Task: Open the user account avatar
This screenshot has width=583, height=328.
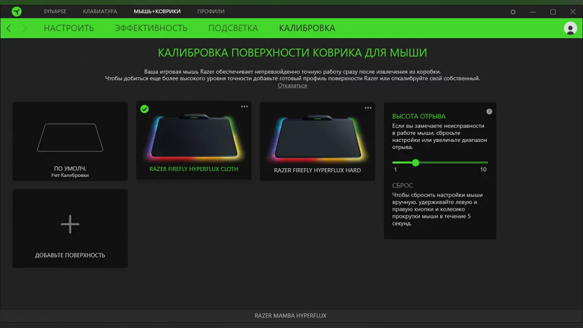Action: coord(570,28)
